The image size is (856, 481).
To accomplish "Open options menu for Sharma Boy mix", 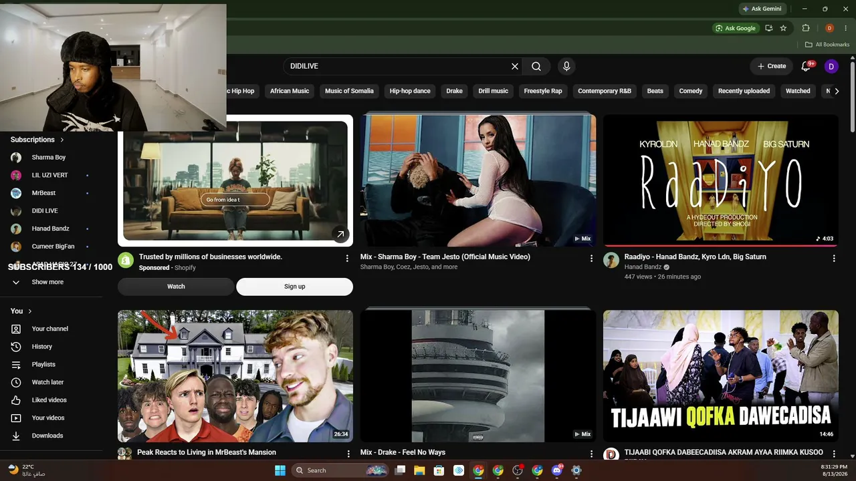I will pyautogui.click(x=591, y=258).
